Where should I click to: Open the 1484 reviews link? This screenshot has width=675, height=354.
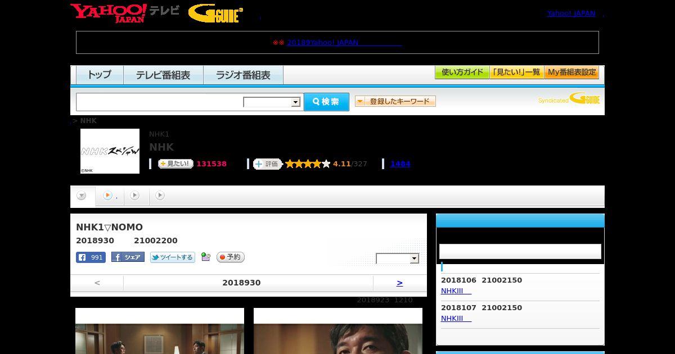(400, 164)
